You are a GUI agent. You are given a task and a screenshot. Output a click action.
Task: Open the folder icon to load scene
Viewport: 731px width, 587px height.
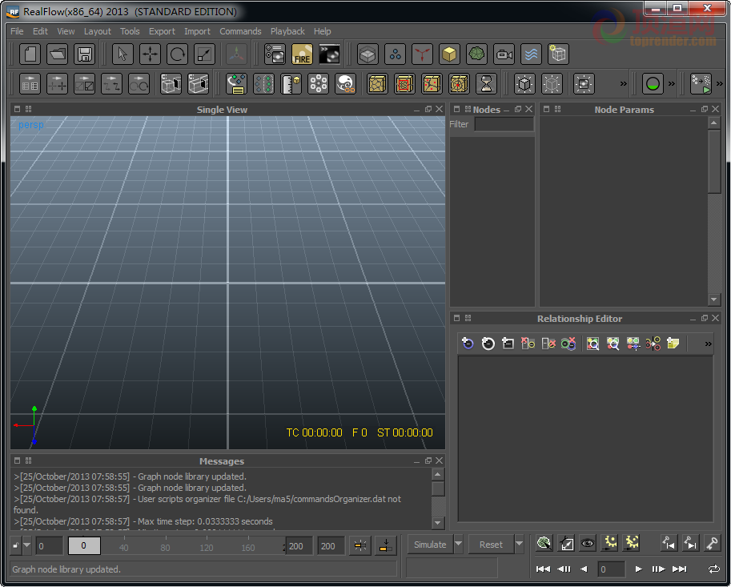(58, 54)
